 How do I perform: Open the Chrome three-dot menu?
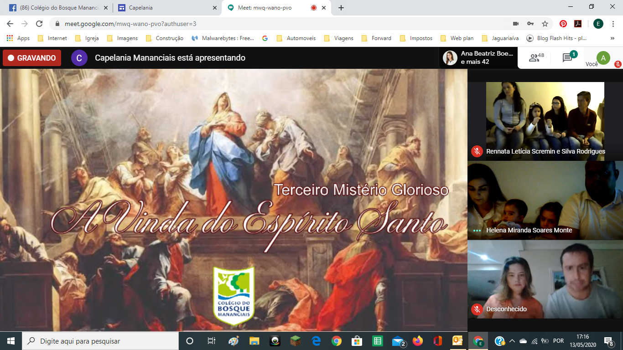pos(613,24)
